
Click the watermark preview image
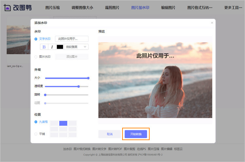[155, 80]
